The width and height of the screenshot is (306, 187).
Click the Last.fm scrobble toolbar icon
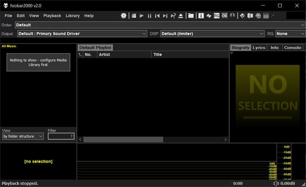[225, 16]
